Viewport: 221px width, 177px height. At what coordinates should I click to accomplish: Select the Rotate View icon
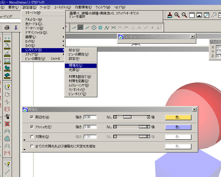pos(206,15)
